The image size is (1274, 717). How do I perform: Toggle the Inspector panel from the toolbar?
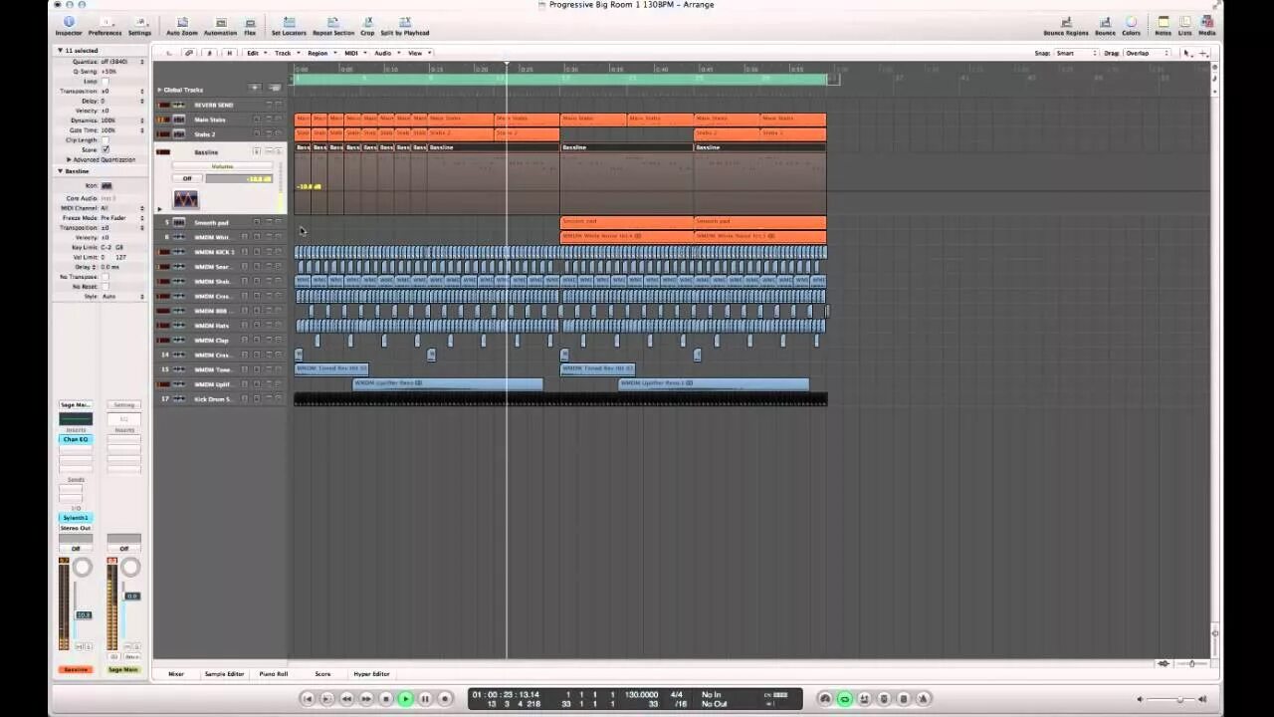pyautogui.click(x=69, y=26)
